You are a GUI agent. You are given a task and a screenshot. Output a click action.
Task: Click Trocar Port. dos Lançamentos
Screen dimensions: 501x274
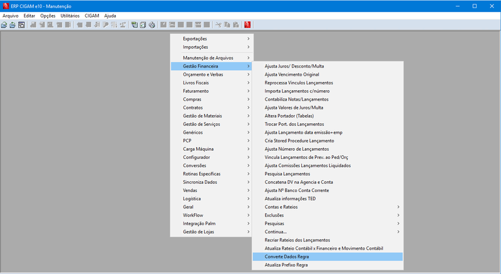[328, 124]
